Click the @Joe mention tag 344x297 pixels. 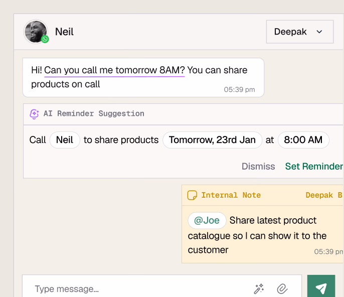(207, 220)
